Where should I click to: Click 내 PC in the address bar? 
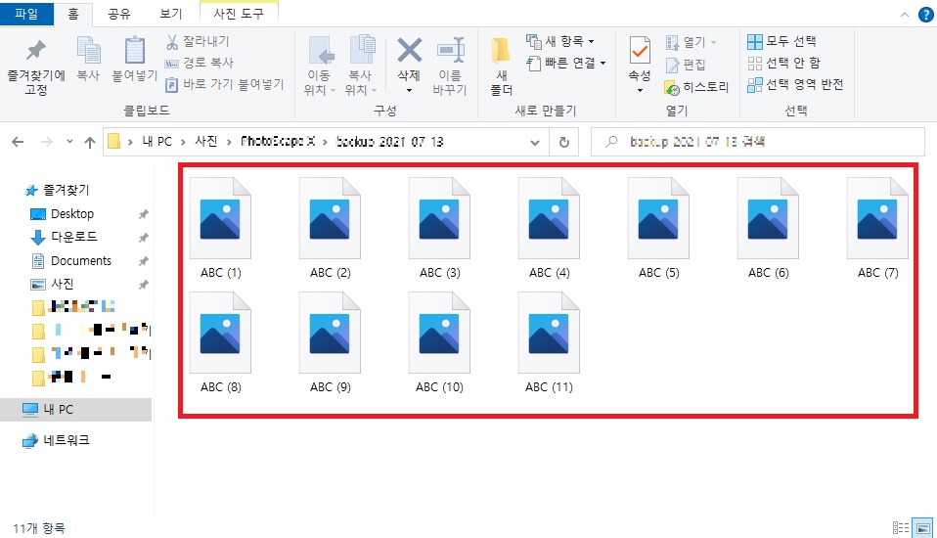tap(156, 142)
